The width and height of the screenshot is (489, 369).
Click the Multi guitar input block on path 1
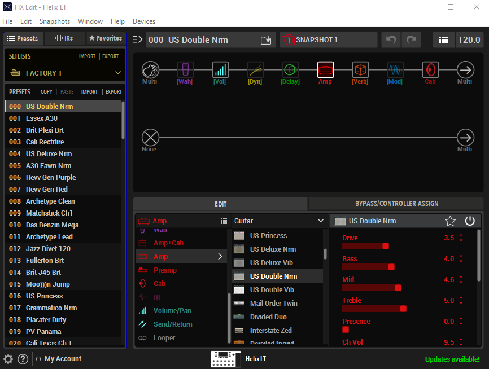point(150,69)
